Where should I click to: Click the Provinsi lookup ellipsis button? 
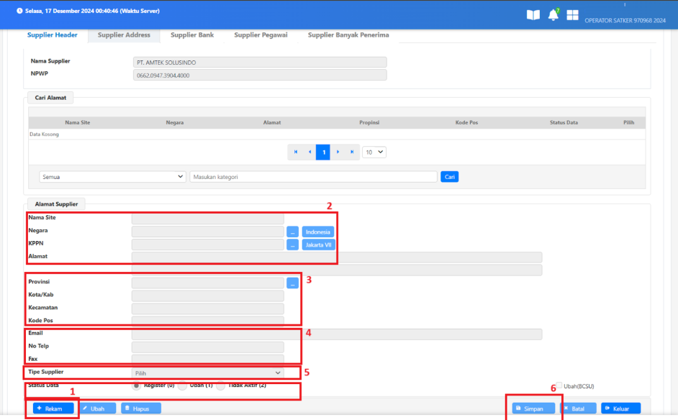click(x=292, y=283)
